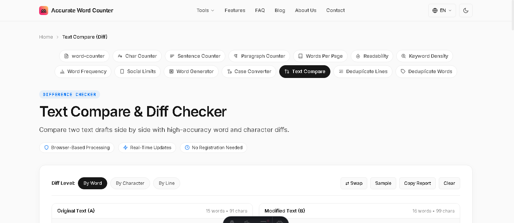Click the Readability gauge icon
Viewport: 514px width, 223px height.
pyautogui.click(x=358, y=56)
